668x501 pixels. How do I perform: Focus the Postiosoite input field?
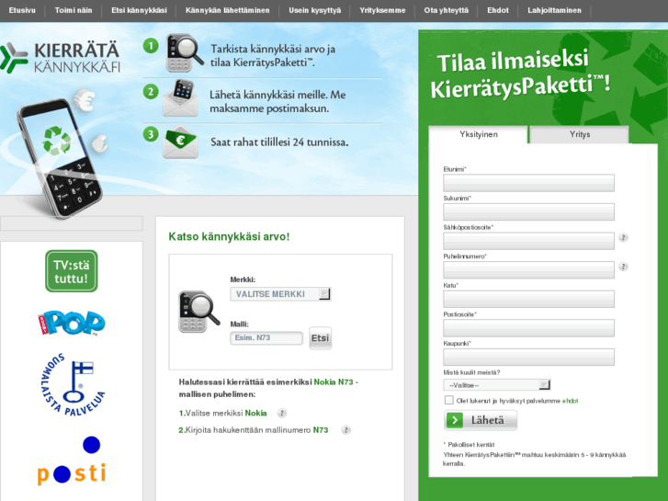click(x=528, y=328)
